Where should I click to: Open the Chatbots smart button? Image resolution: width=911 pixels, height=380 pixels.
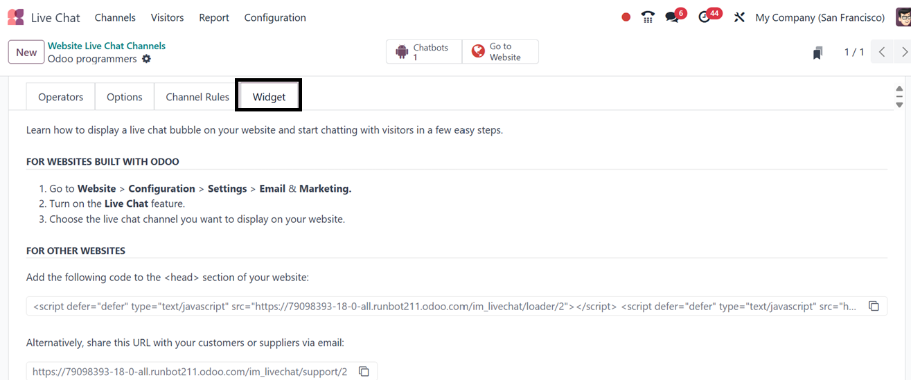point(424,52)
